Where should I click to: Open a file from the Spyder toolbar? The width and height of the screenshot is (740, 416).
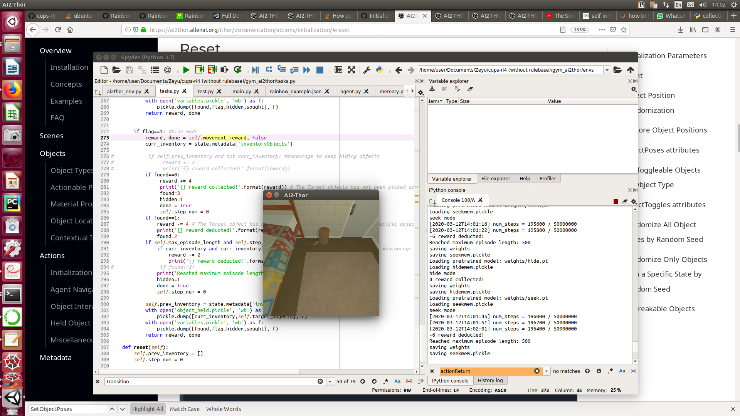[x=116, y=70]
